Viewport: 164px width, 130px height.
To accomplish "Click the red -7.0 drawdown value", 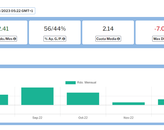I will tap(159, 29).
